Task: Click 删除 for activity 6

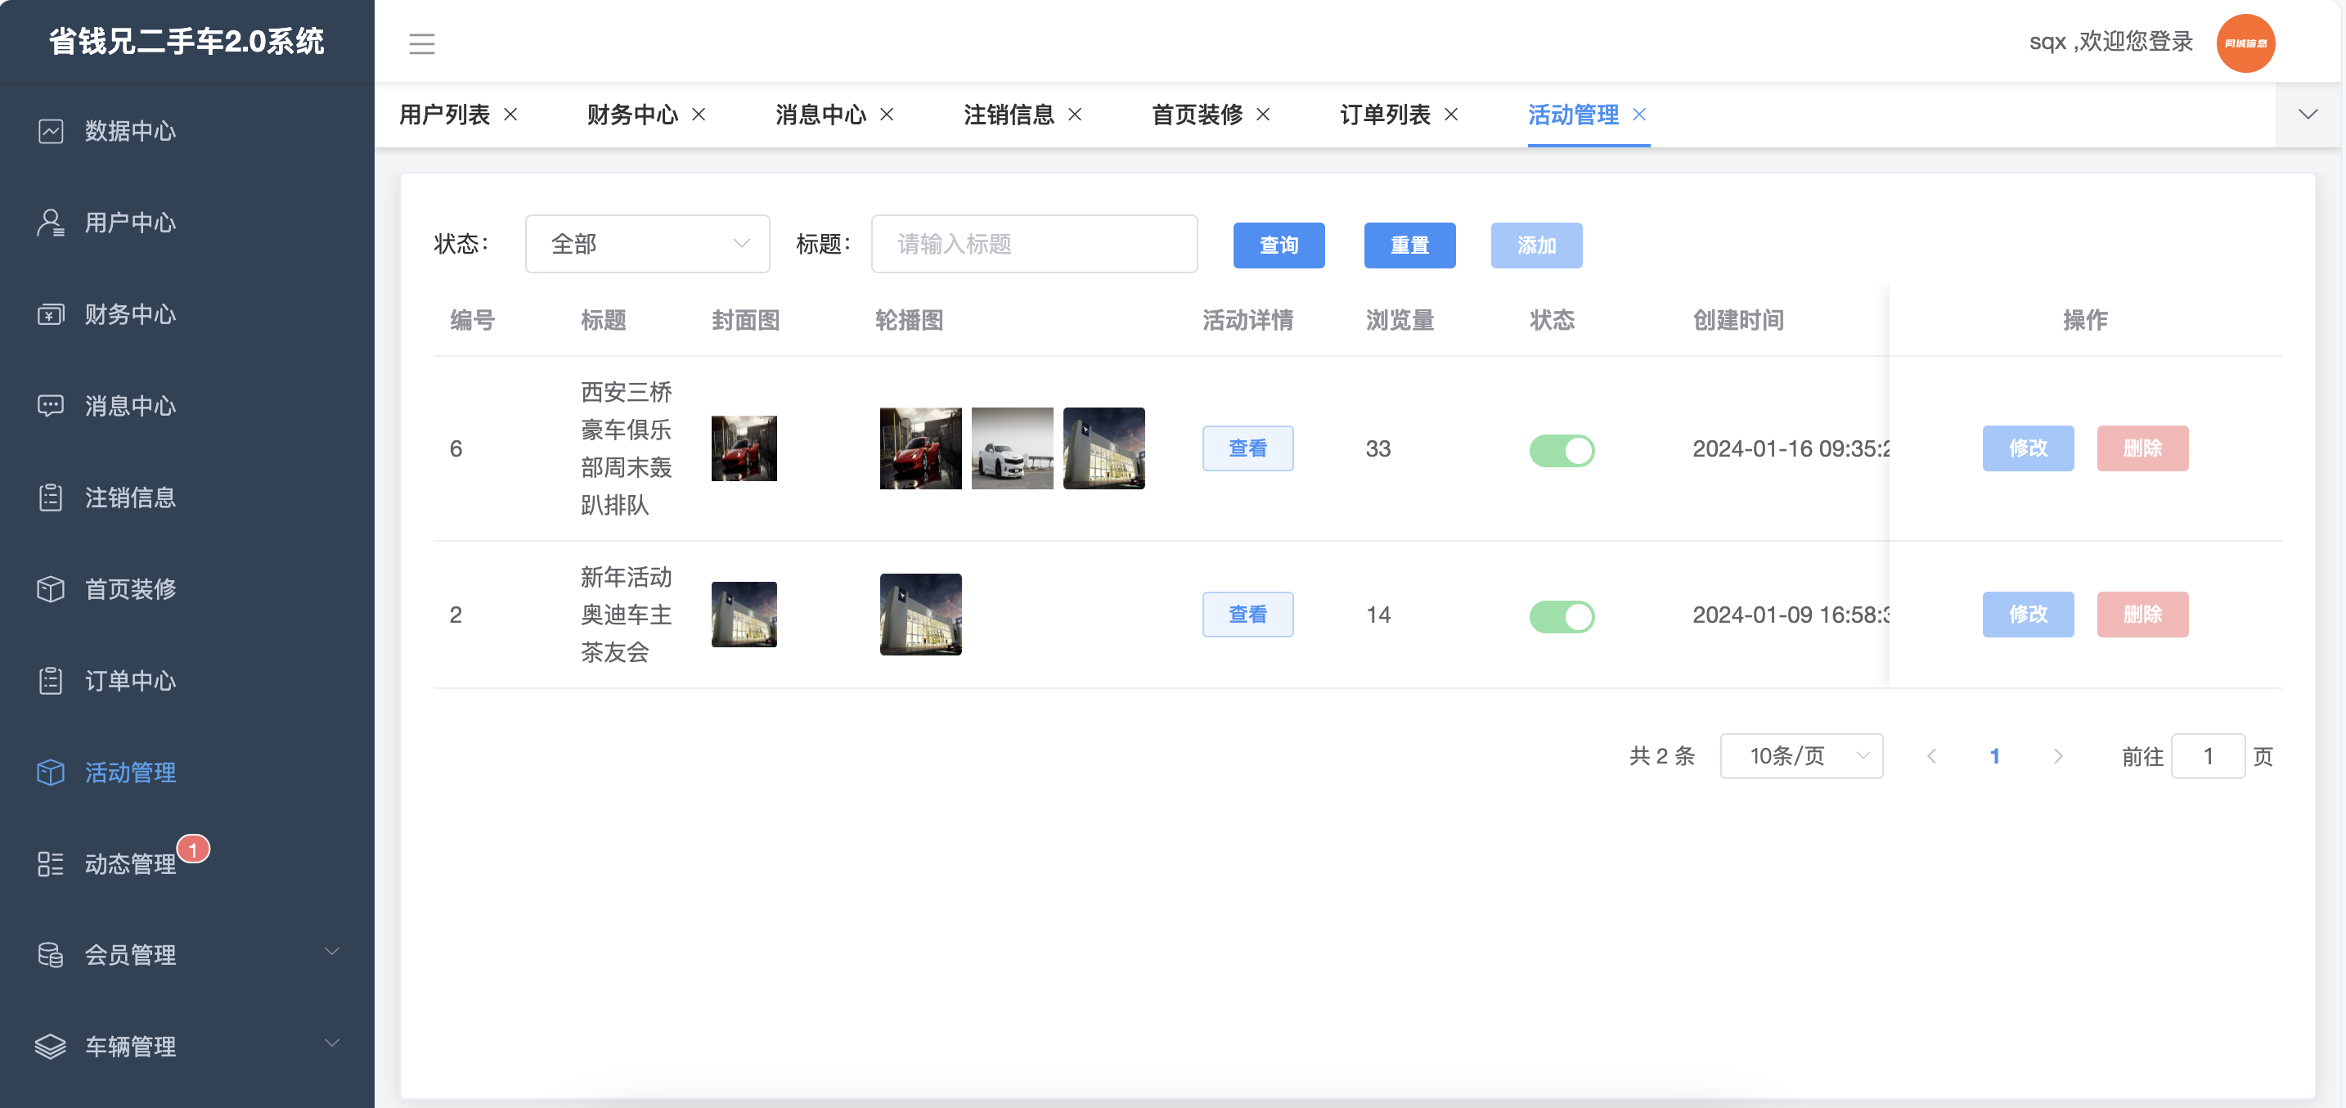Action: [2143, 448]
